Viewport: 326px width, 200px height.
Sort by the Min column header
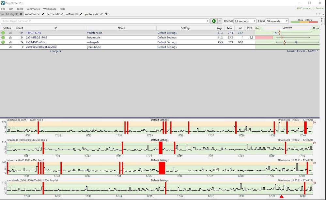click(x=229, y=28)
